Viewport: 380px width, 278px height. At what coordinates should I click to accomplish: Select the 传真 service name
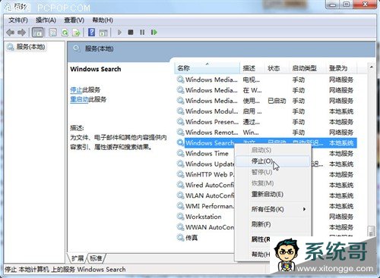pyautogui.click(x=192, y=238)
